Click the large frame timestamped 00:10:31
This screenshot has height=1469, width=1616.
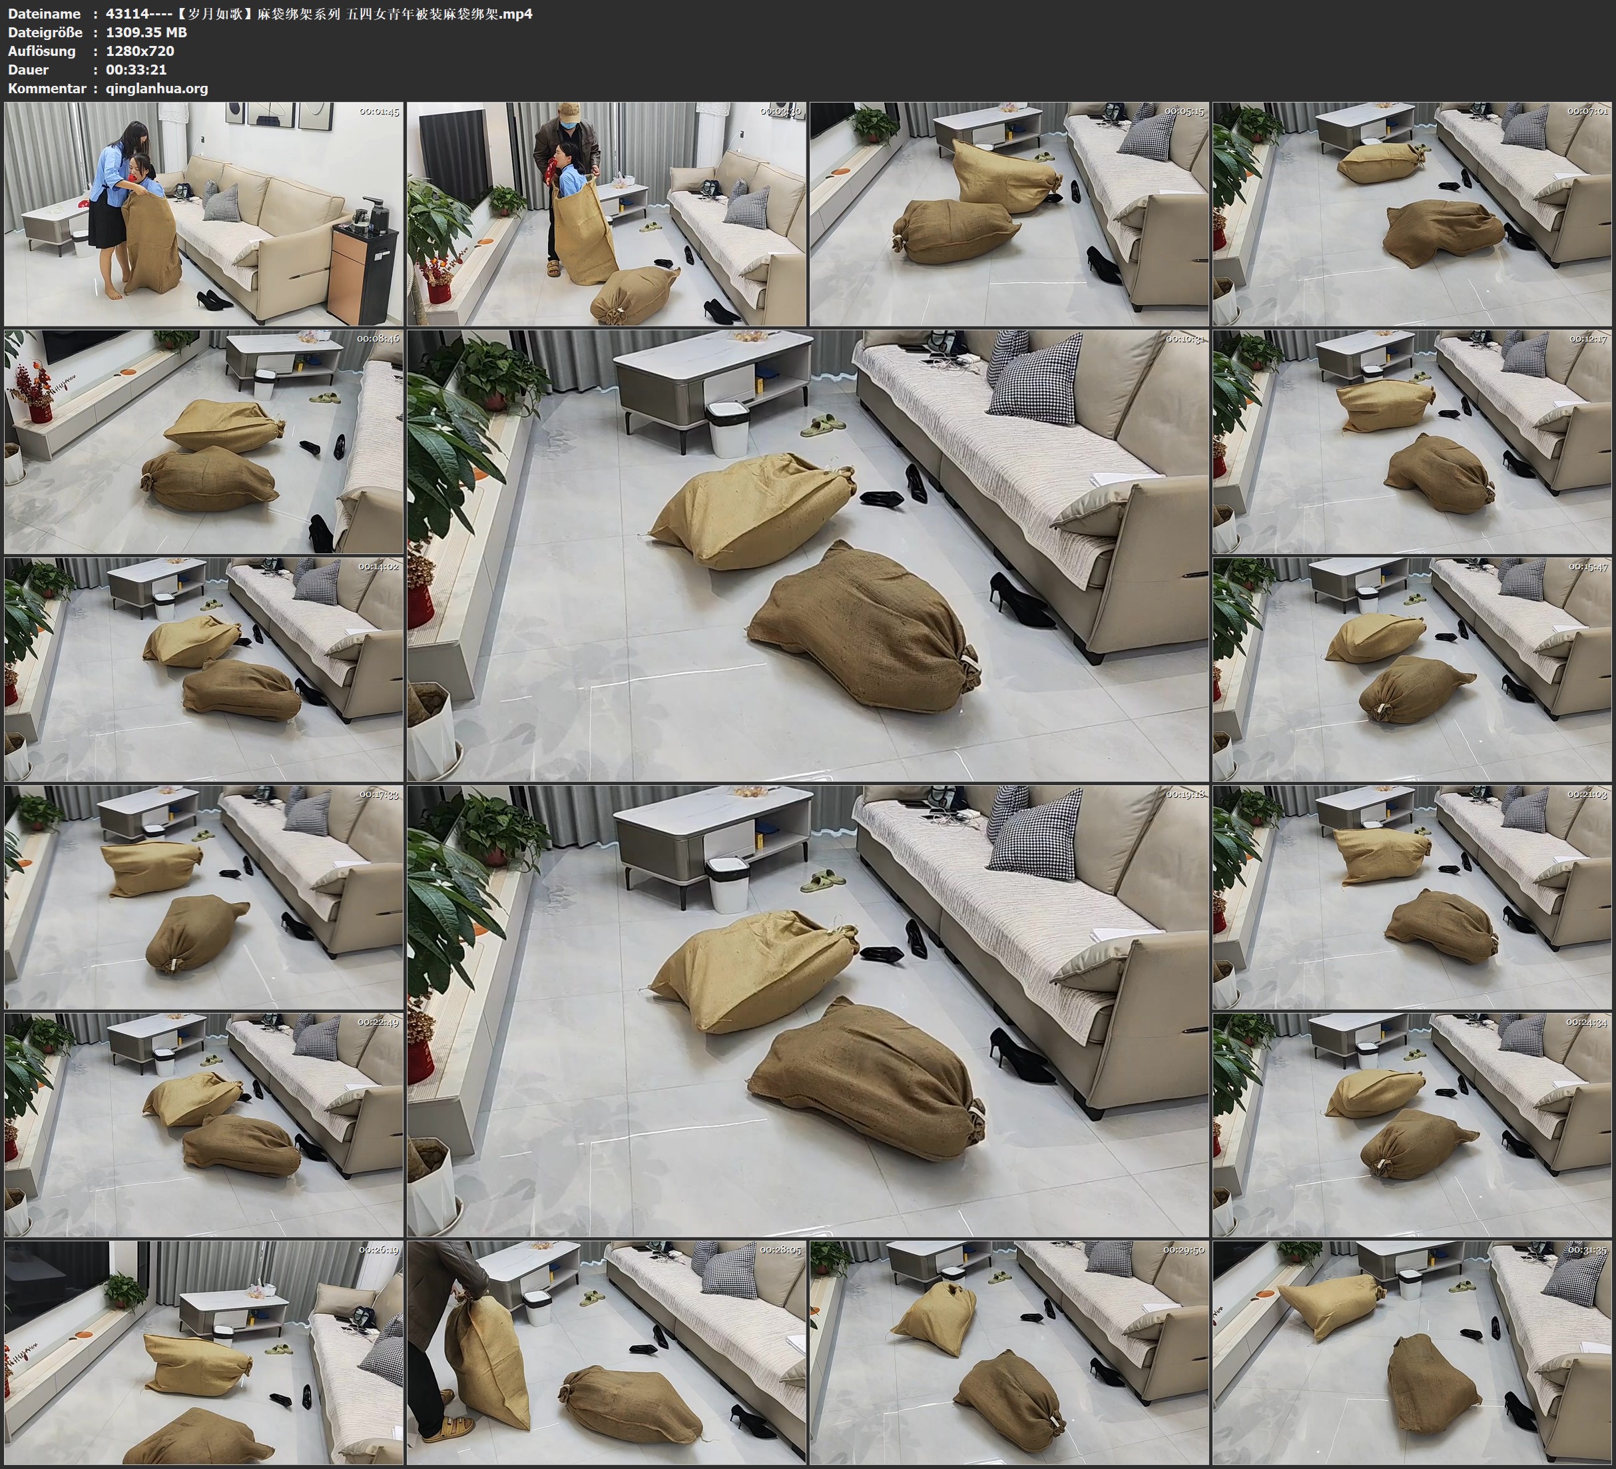coord(807,555)
